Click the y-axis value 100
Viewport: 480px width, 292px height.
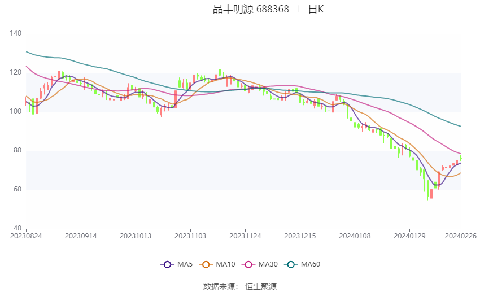[x=16, y=111]
